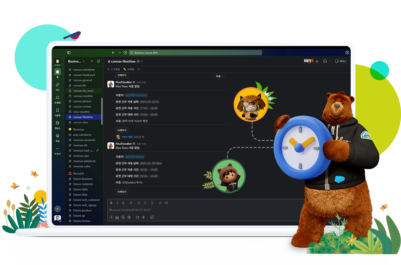Click the round plus create button
The width and height of the screenshot is (401, 265).
tap(58, 209)
